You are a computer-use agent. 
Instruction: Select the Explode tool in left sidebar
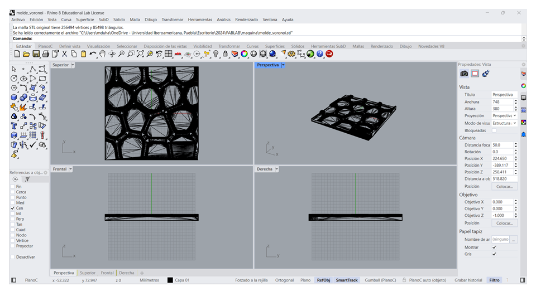pos(23,107)
